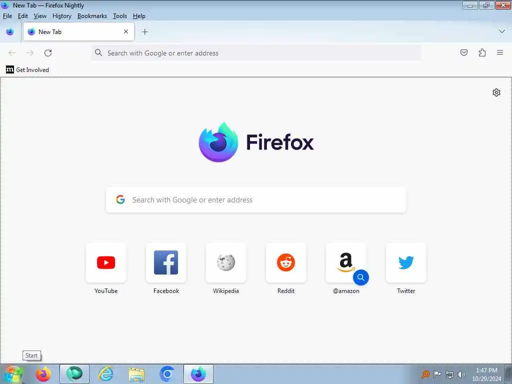Open Action Center flag tray icon
This screenshot has height=384, width=512.
point(437,374)
